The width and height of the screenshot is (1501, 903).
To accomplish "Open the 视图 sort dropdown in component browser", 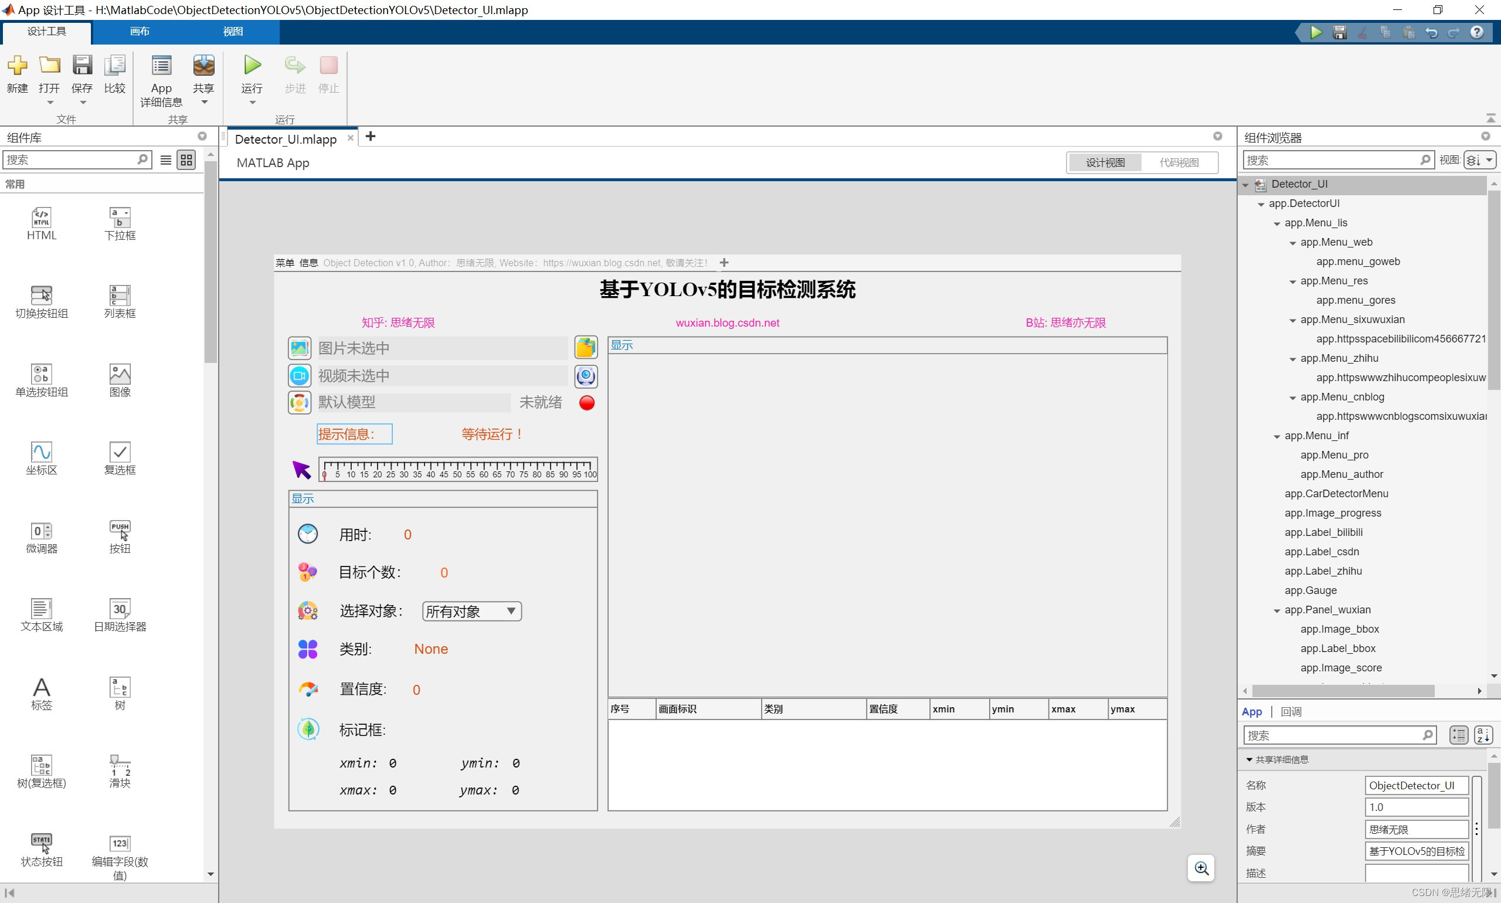I will [1479, 160].
